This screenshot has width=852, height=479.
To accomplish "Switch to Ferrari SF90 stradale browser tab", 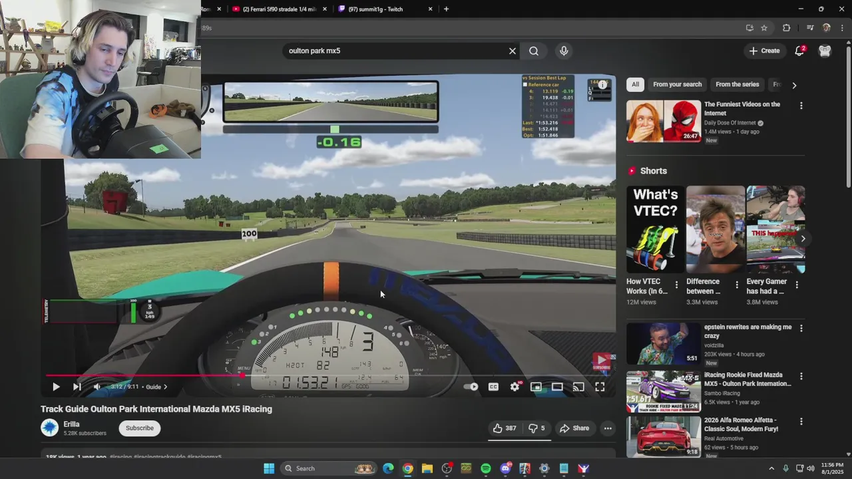I will coord(280,9).
